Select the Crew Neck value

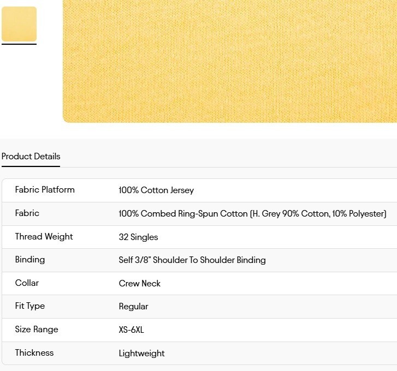139,283
